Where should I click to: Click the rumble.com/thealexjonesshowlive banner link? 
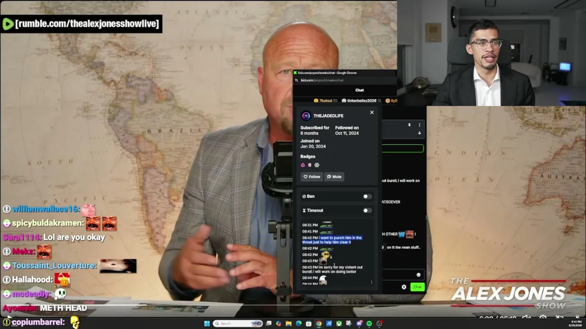(x=87, y=24)
